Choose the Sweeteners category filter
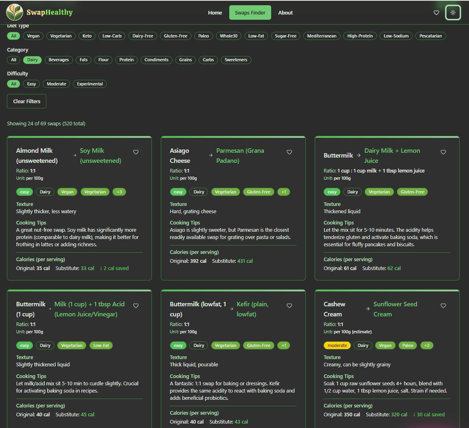Image resolution: width=469 pixels, height=428 pixels. coord(236,60)
